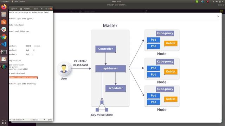Screen dimensions: 225x126
Task: Click the 'service controller' line
Action: click(x=19, y=69)
